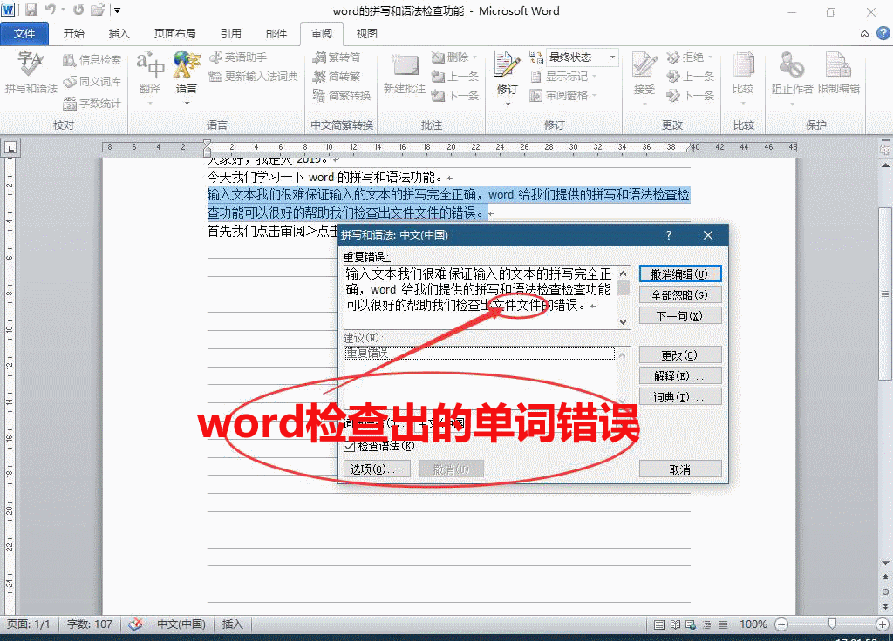This screenshot has height=641, width=893.
Task: Open Block Authors (阻止作者) menu
Action: 792,77
